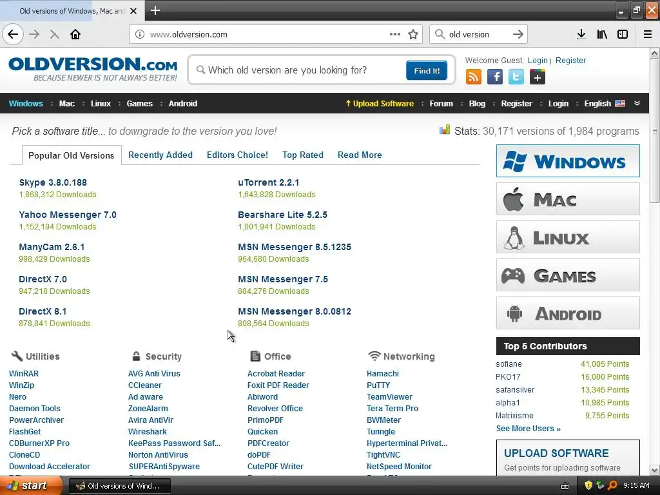Open the Games controller banner

(568, 275)
